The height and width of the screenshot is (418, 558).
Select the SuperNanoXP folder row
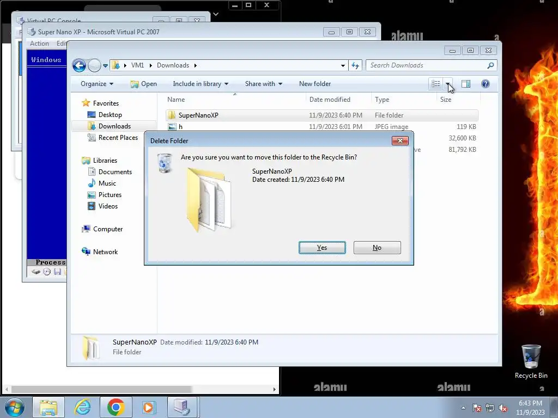pos(322,115)
